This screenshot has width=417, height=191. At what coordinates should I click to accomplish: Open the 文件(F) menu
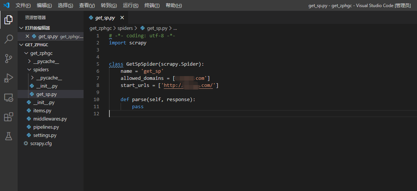click(23, 6)
